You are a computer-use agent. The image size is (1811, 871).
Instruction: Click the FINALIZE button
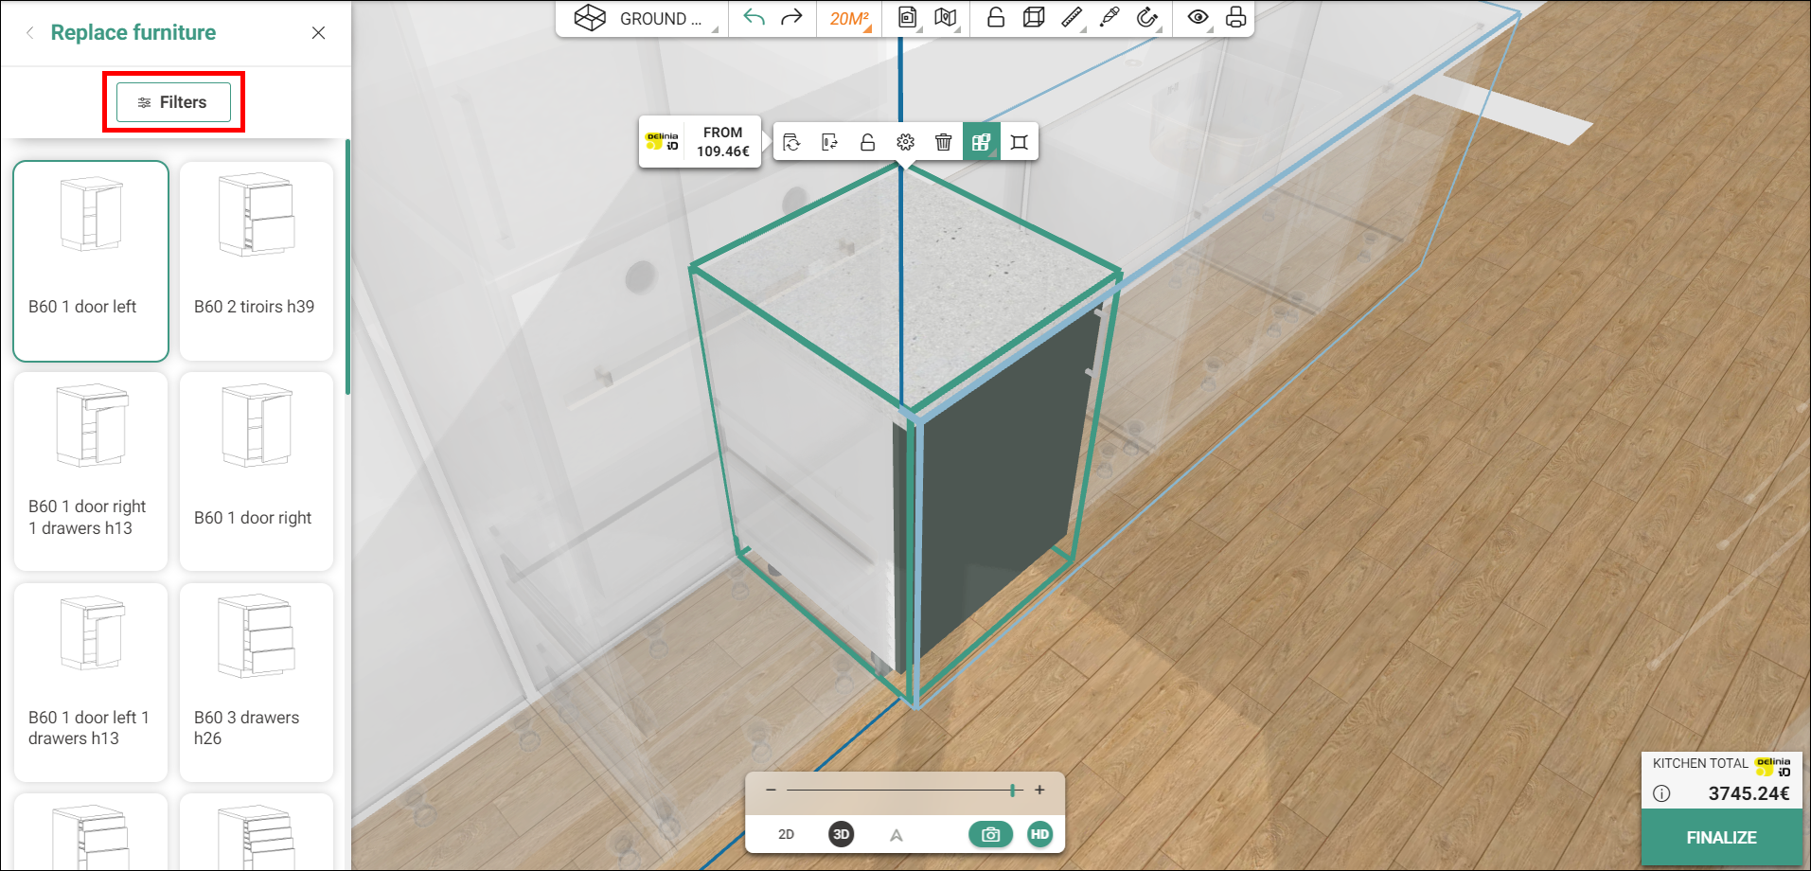1721,838
